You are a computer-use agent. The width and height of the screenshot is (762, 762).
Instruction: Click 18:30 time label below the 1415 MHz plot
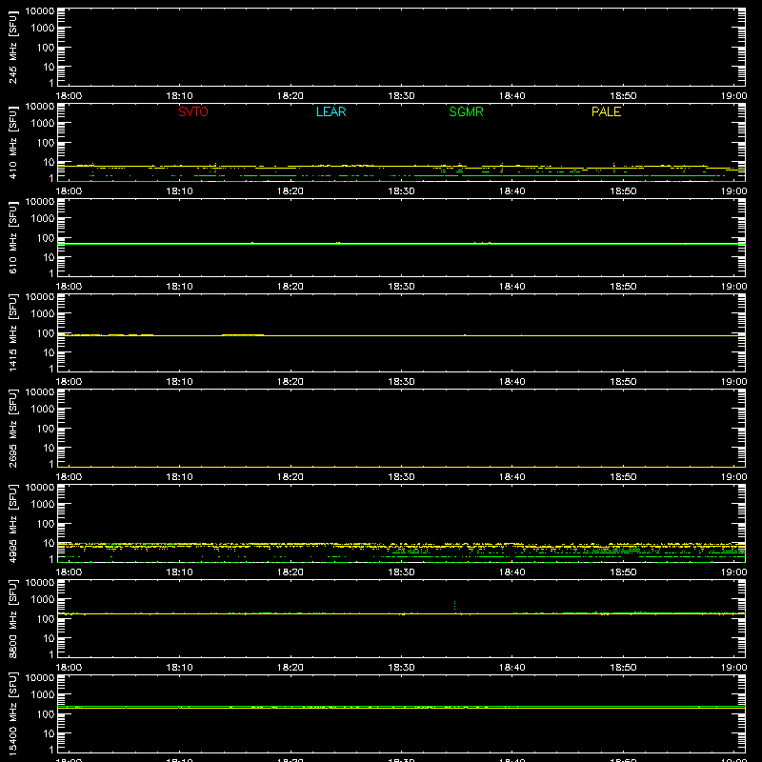pyautogui.click(x=401, y=382)
